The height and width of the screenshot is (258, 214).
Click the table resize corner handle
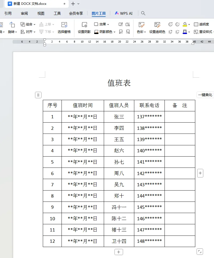tap(200, 252)
